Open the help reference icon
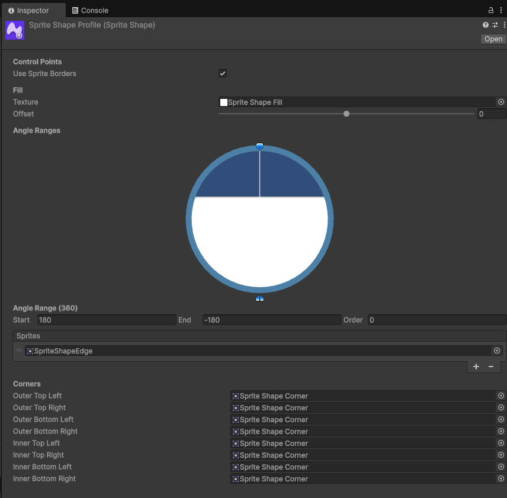This screenshot has width=507, height=498. [485, 25]
